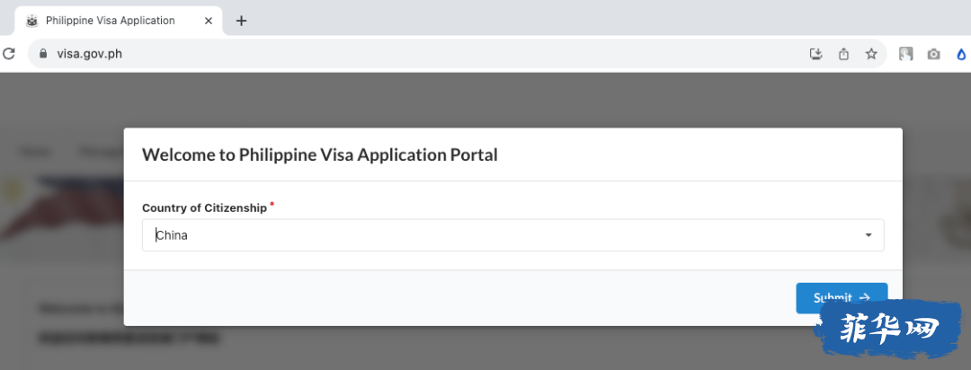Bookmark this page with the star icon
Image resolution: width=971 pixels, height=370 pixels.
[871, 54]
